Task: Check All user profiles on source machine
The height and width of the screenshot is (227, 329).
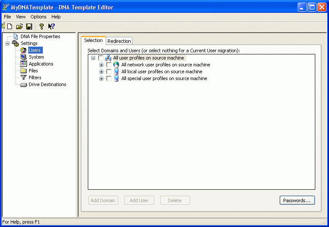Action: tap(101, 58)
